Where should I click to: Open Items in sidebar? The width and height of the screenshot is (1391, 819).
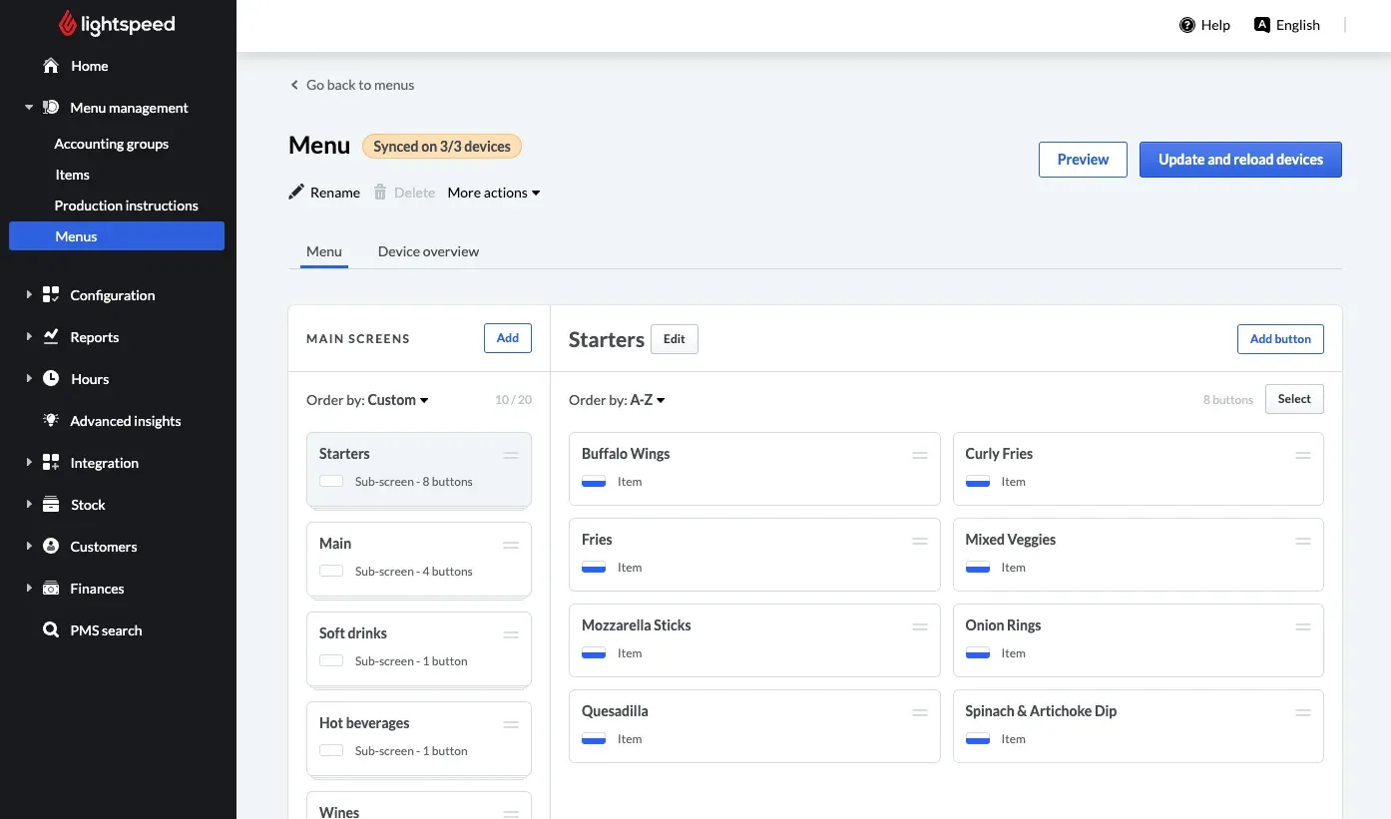pyautogui.click(x=72, y=175)
